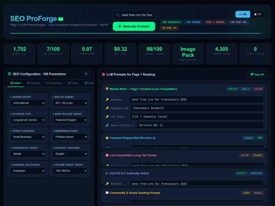Click the star icon beside Featured Snippet Bait
Viewport: 275px width, 206px height.
pyautogui.click(x=107, y=138)
